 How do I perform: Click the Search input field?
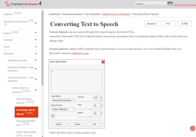point(151,4)
